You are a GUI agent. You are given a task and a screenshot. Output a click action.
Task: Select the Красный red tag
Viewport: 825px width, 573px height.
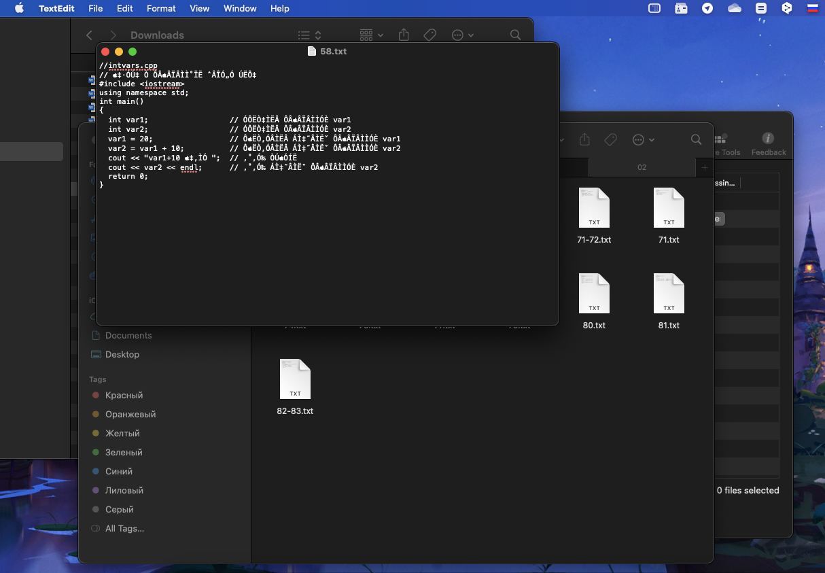124,395
